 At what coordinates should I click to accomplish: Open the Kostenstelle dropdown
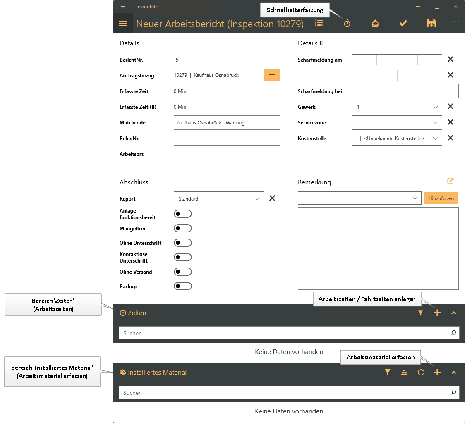pos(397,138)
